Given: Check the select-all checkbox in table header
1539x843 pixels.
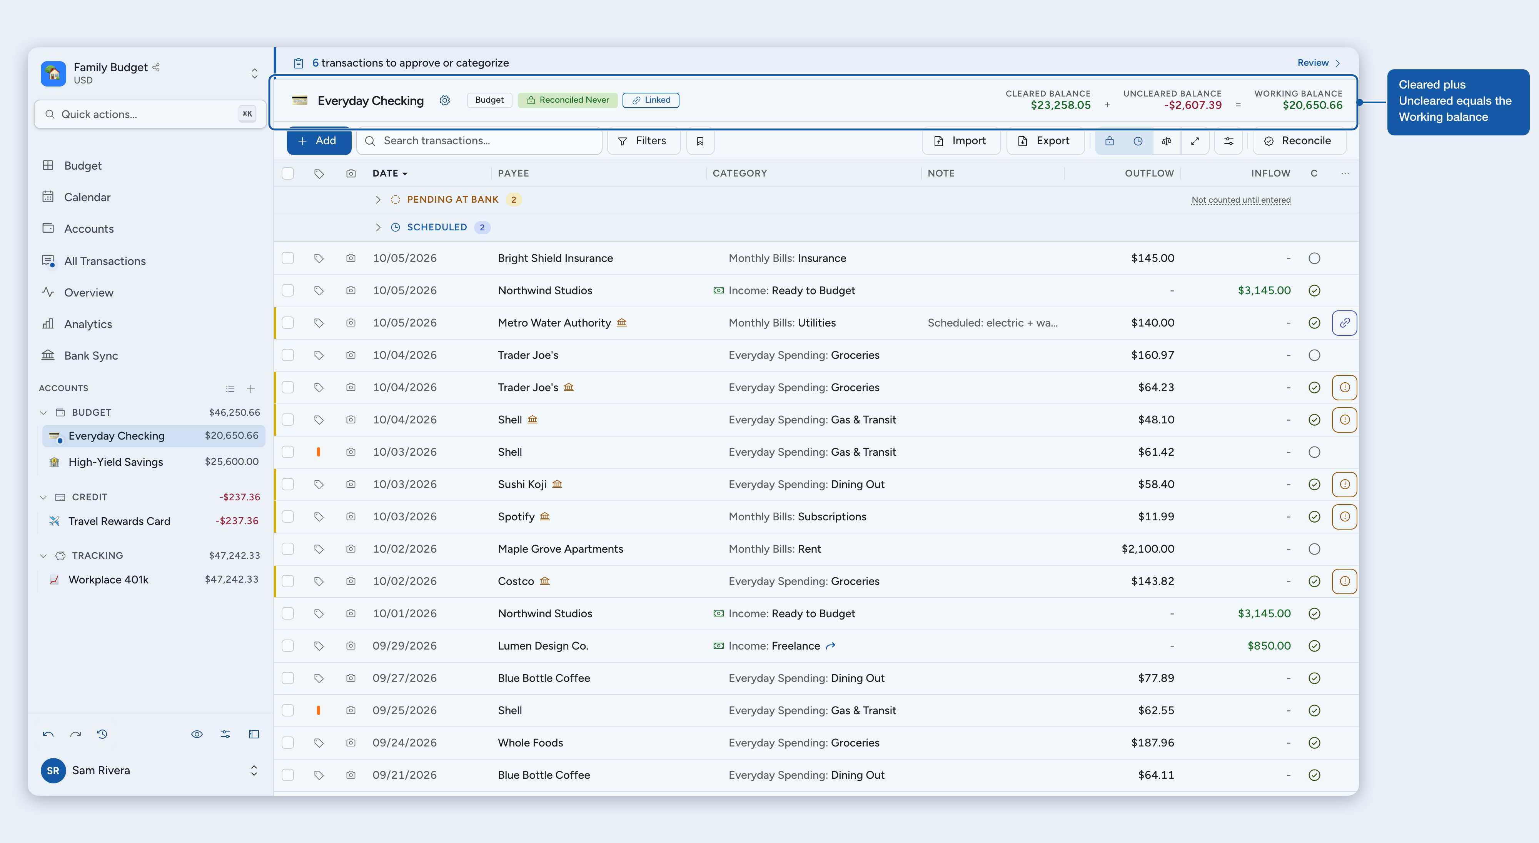Looking at the screenshot, I should 288,174.
